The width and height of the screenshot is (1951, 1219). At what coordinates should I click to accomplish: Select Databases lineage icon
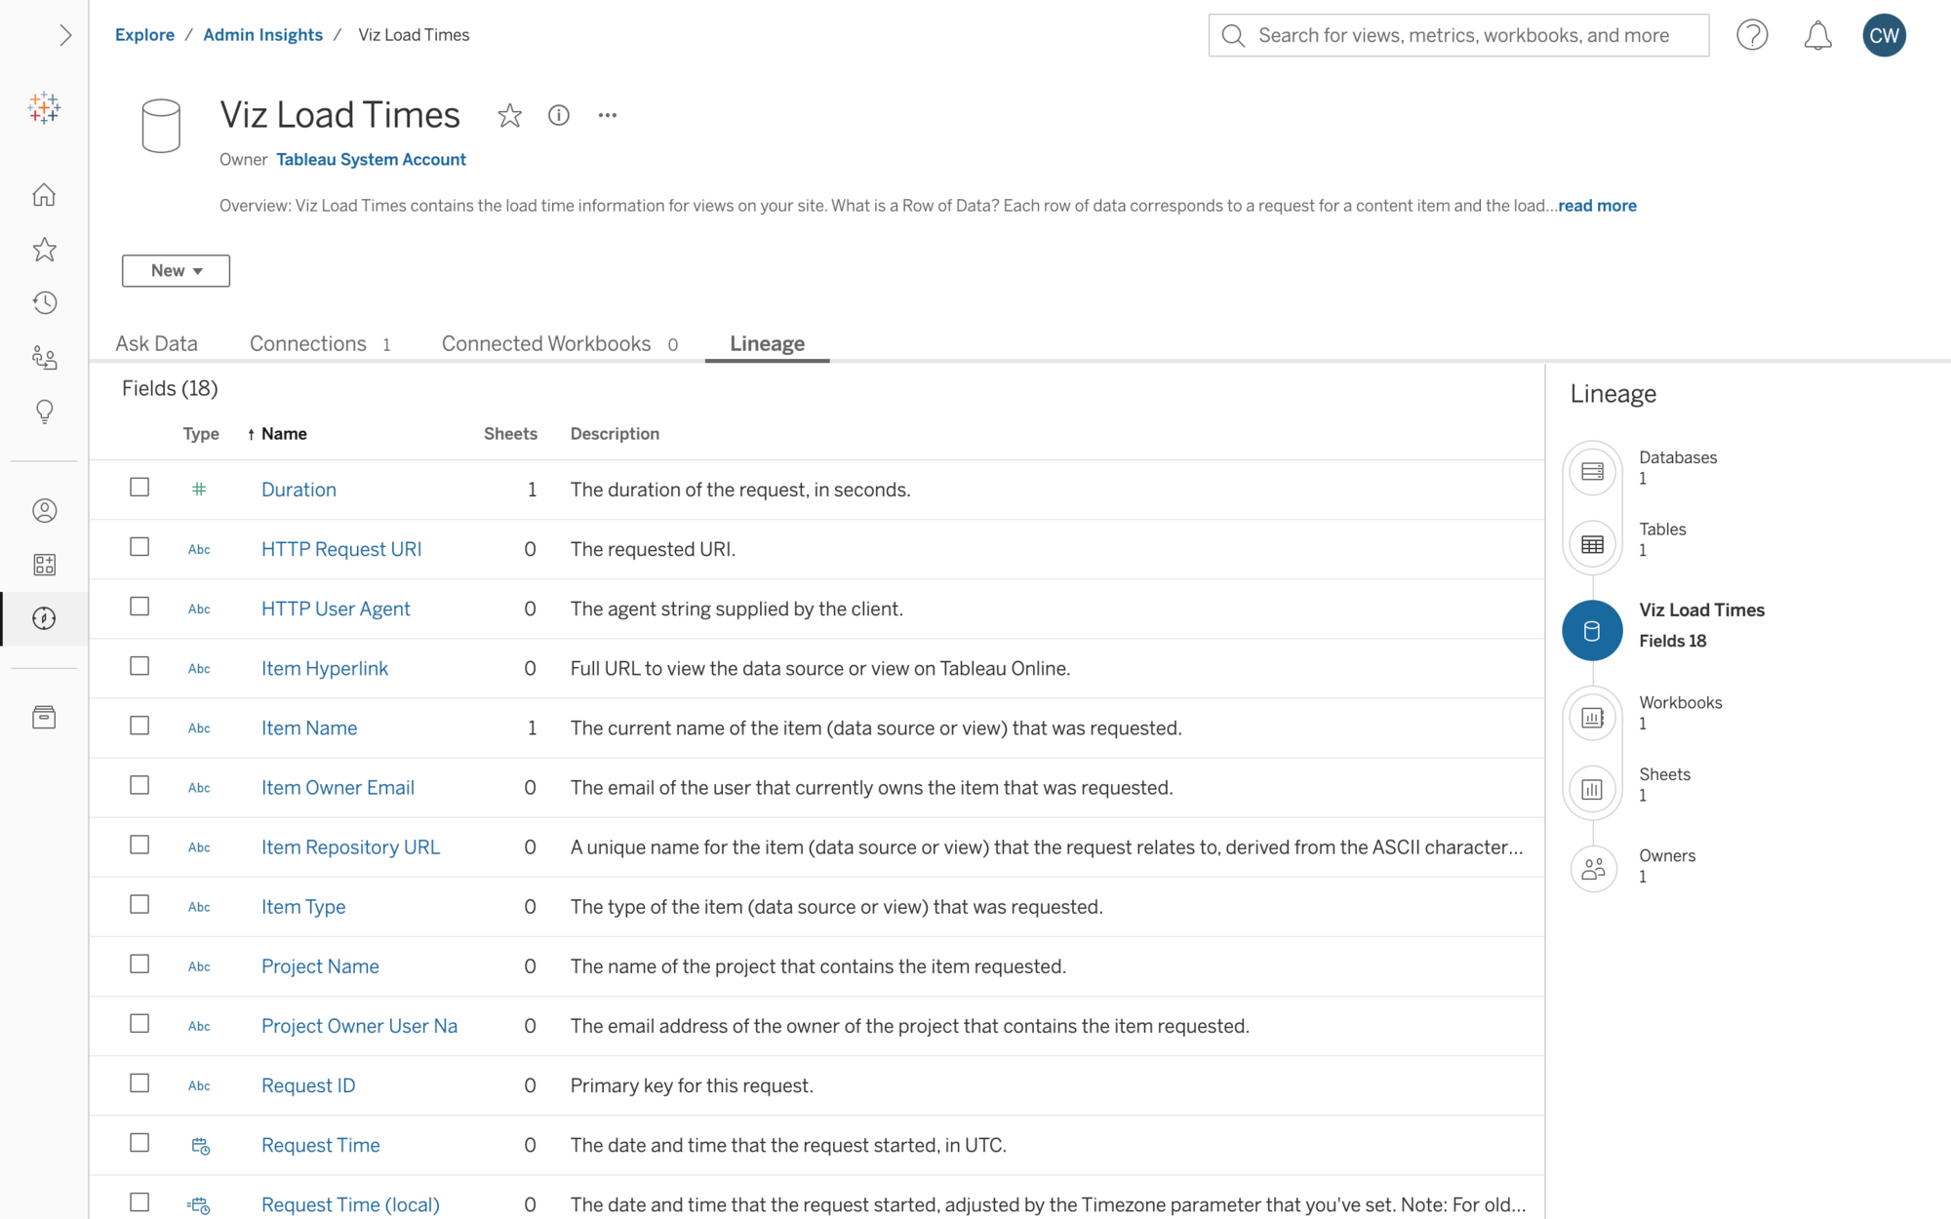1592,471
